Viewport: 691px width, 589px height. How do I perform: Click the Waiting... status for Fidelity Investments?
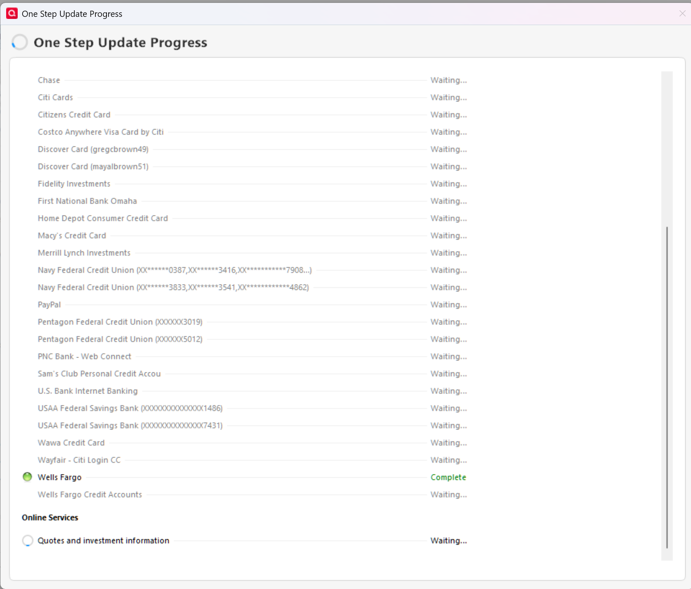tap(449, 184)
